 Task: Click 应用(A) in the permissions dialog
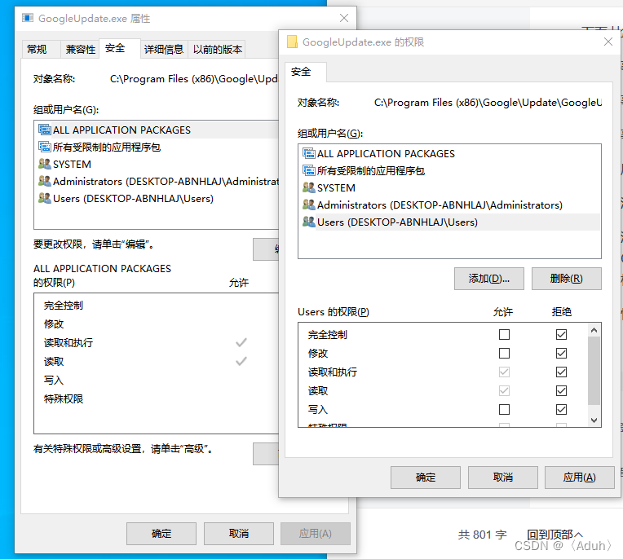point(579,478)
